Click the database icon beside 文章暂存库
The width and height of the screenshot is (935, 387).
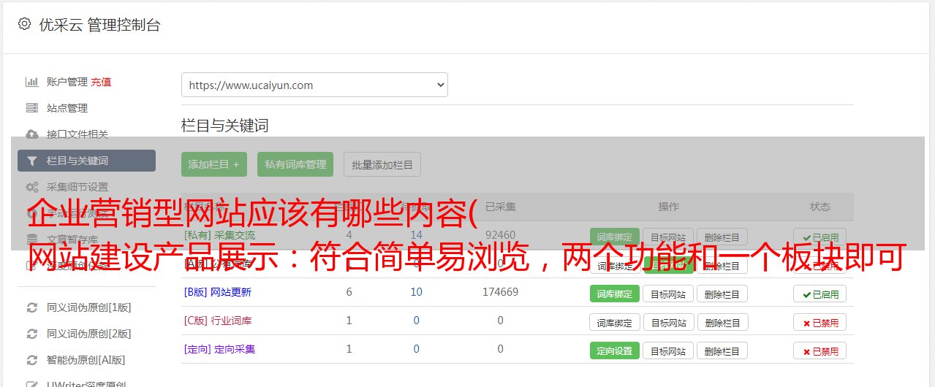tap(31, 240)
